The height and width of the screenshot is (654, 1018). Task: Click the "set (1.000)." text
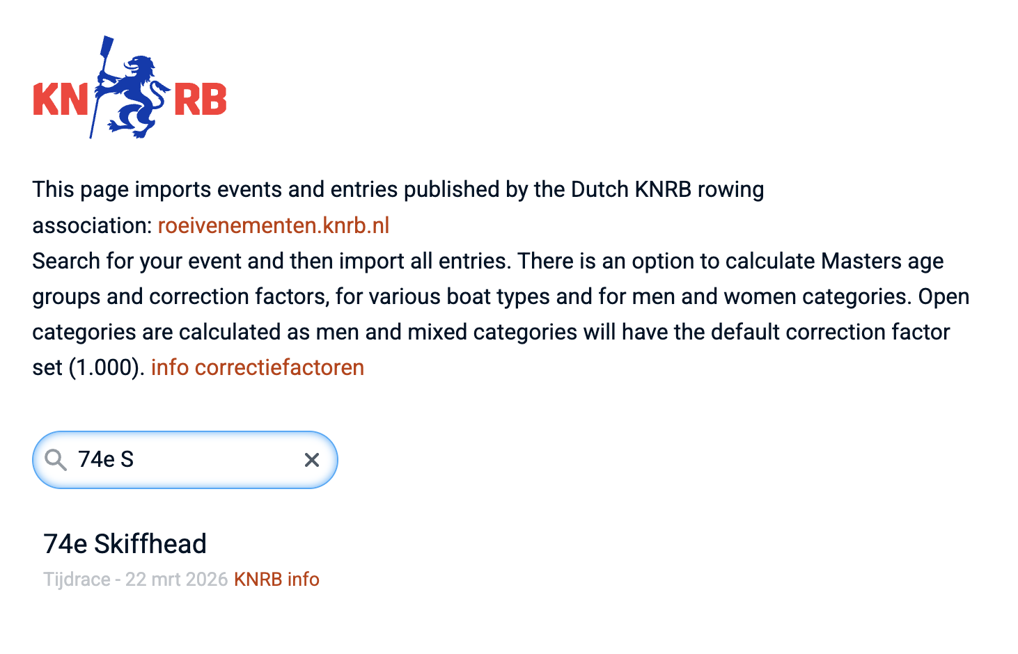pos(88,367)
